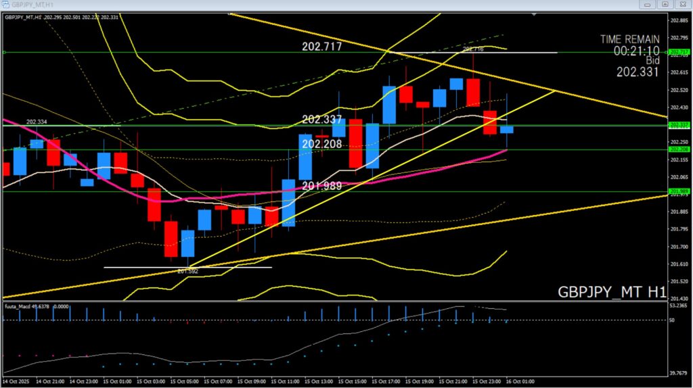
Task: Click the 14 Oct 2025 date axis label
Action: [x=17, y=382]
